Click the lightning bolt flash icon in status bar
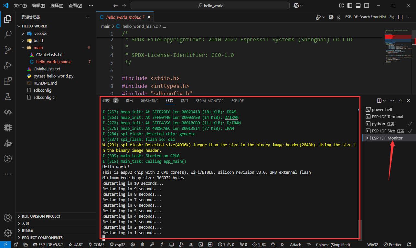The width and height of the screenshot is (416, 248). tap(162, 244)
